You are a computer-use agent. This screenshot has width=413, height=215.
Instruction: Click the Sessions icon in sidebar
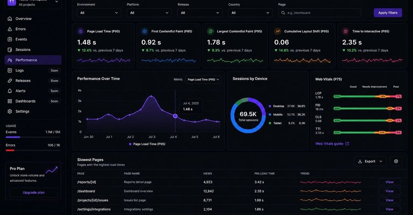click(x=10, y=50)
